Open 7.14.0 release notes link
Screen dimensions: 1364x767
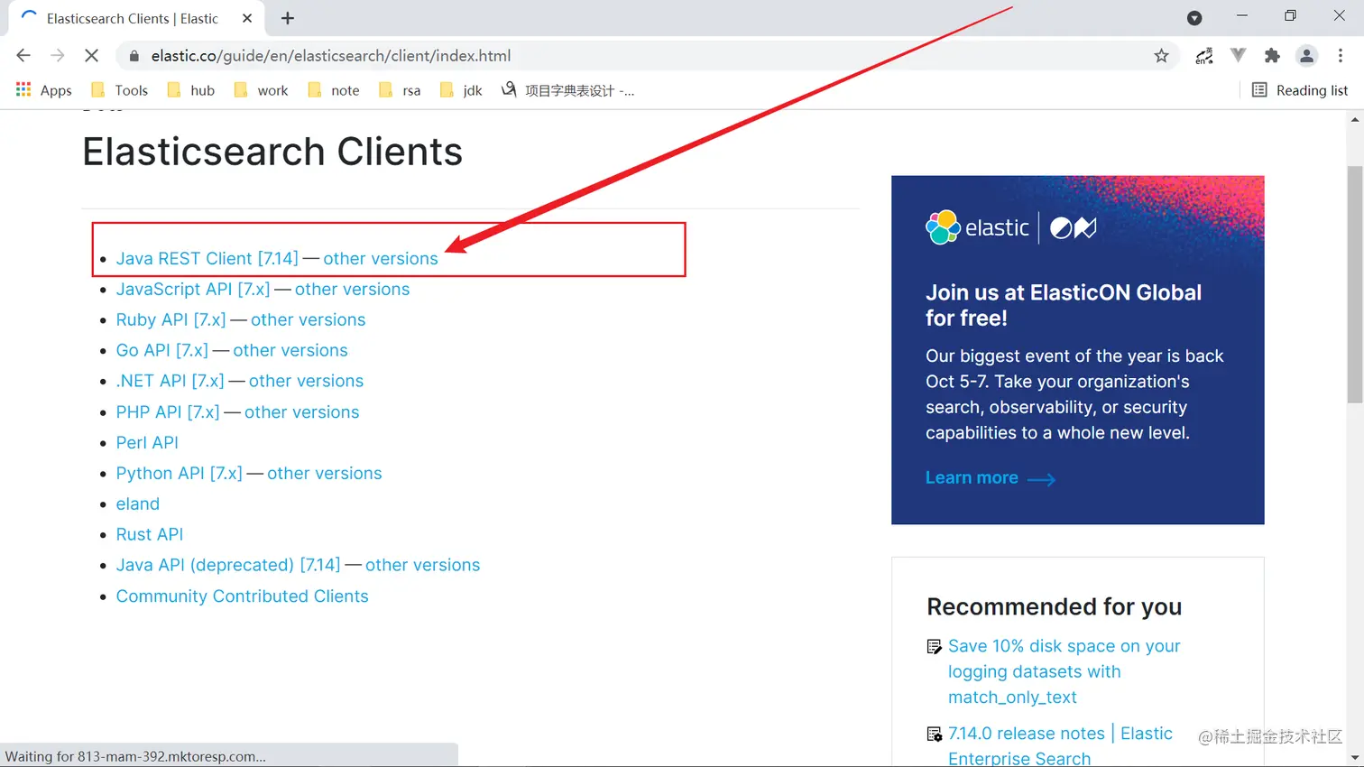click(x=1060, y=745)
